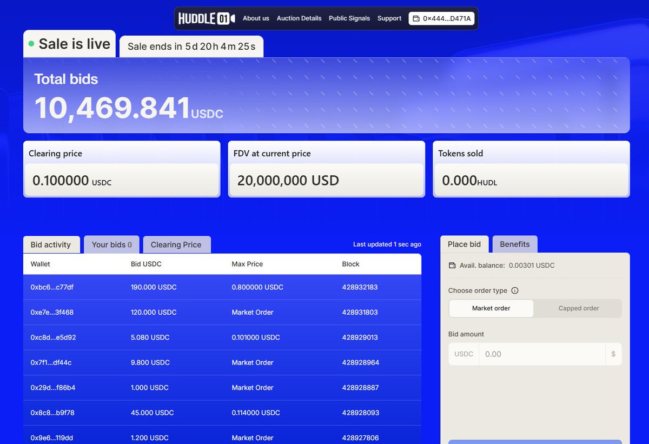Click block number 428928964
The height and width of the screenshot is (444, 649).
(361, 362)
